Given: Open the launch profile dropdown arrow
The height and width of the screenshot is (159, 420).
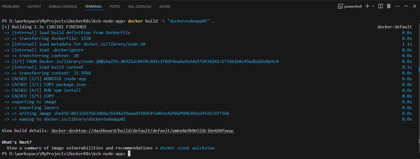Looking at the screenshot, I should coord(373,6).
